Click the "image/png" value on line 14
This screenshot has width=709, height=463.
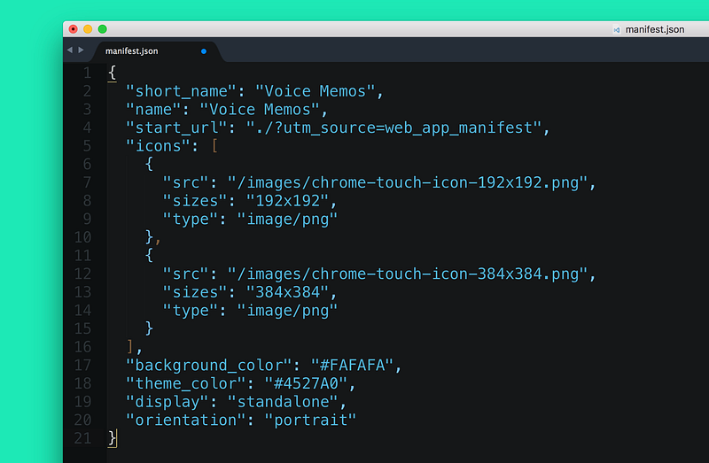287,311
